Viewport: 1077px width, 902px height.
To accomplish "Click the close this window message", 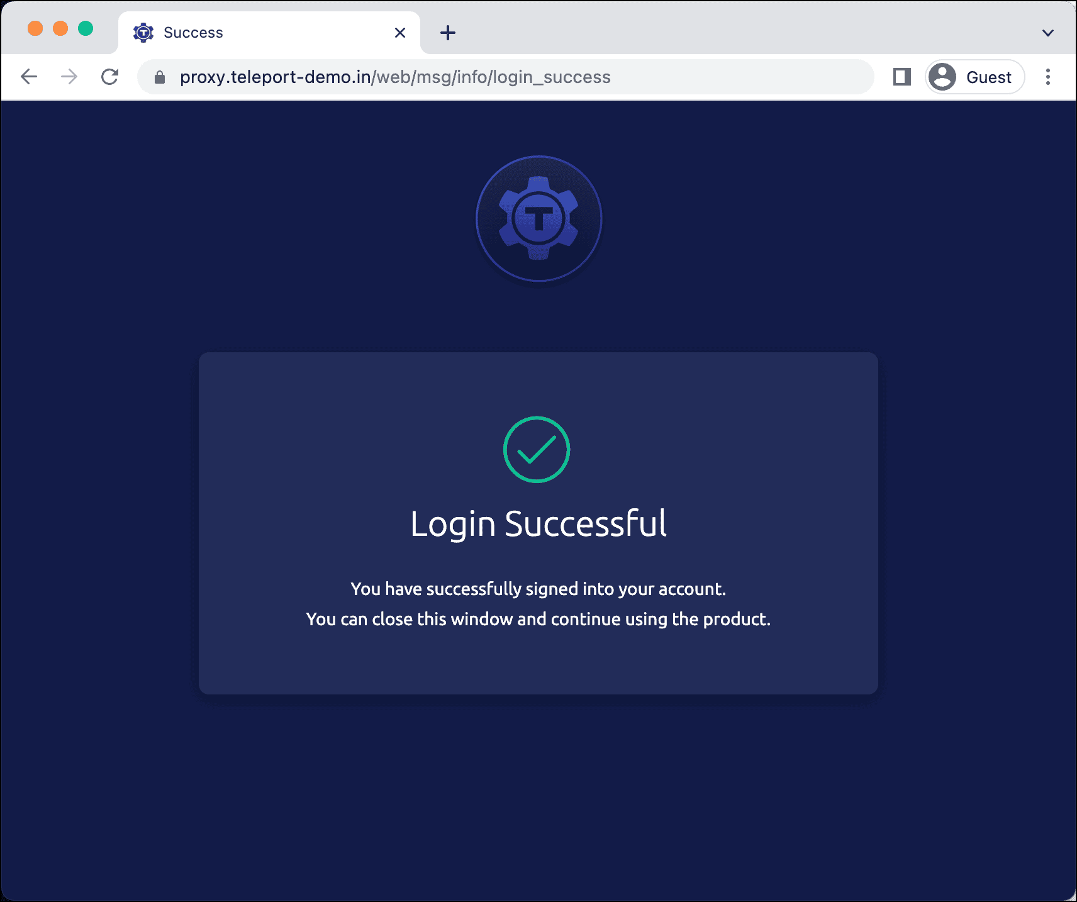I will click(538, 620).
